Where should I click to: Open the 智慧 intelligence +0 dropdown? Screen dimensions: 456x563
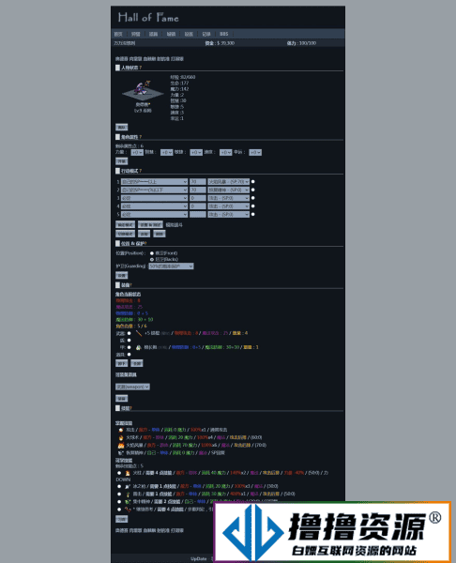[167, 153]
